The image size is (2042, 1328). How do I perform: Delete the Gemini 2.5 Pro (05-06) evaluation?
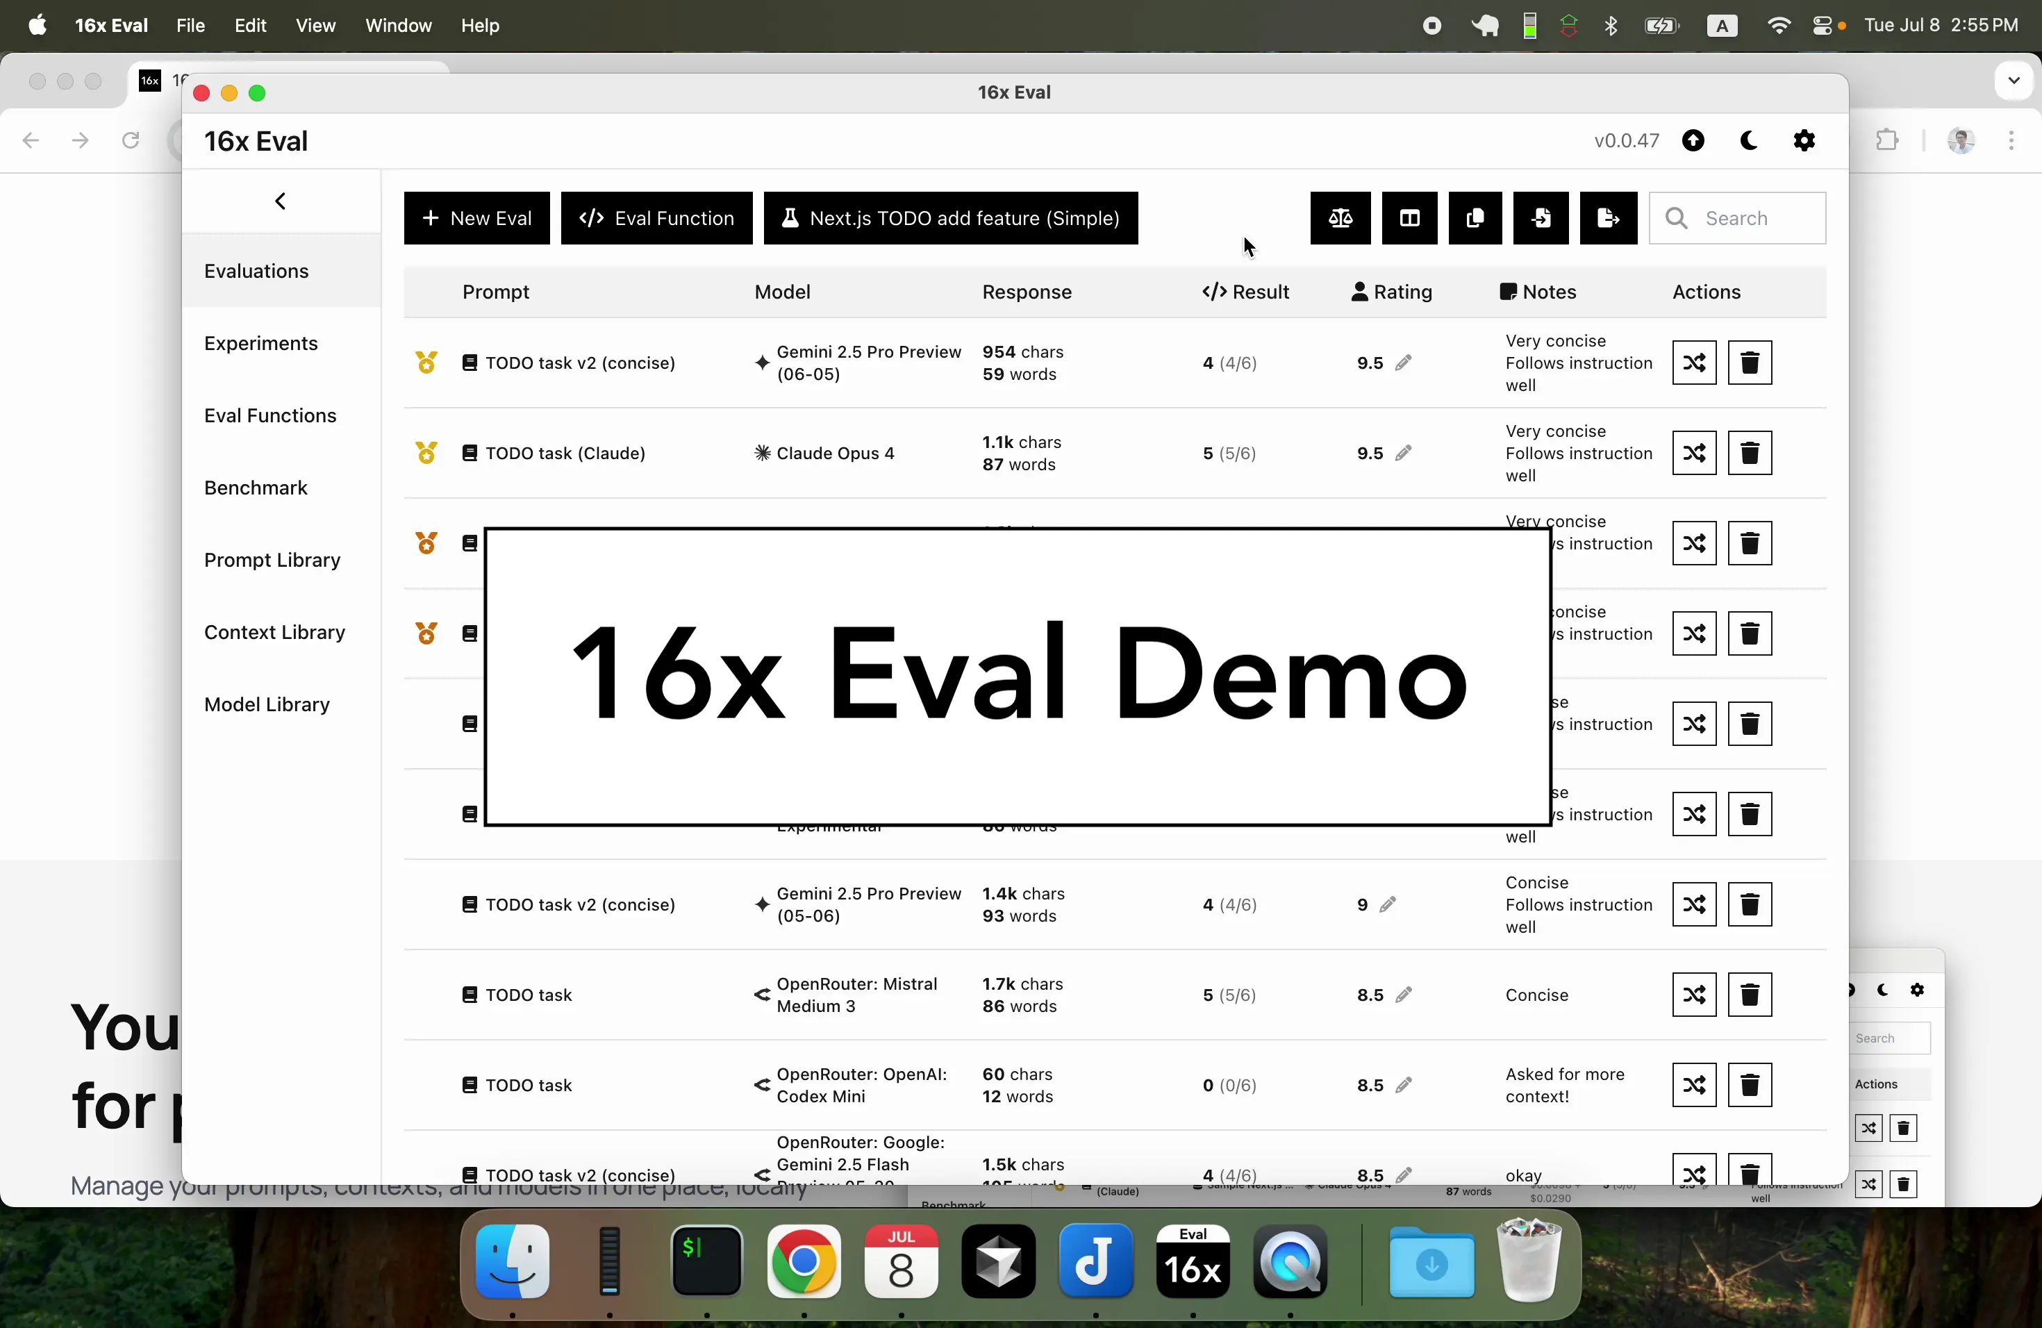tap(1750, 905)
